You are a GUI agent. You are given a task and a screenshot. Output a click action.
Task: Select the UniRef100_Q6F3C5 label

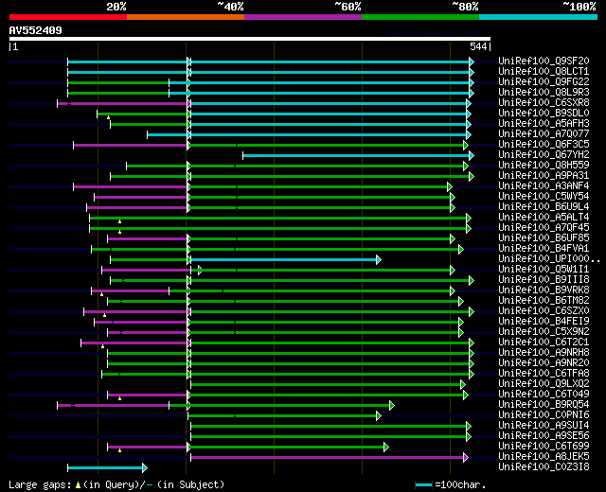coord(544,145)
